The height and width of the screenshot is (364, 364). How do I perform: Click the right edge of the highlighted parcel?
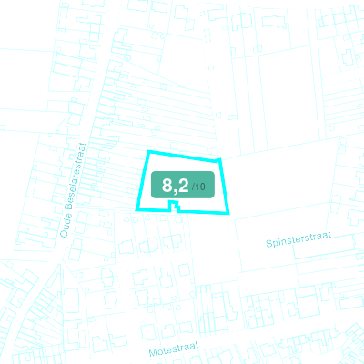(224, 187)
